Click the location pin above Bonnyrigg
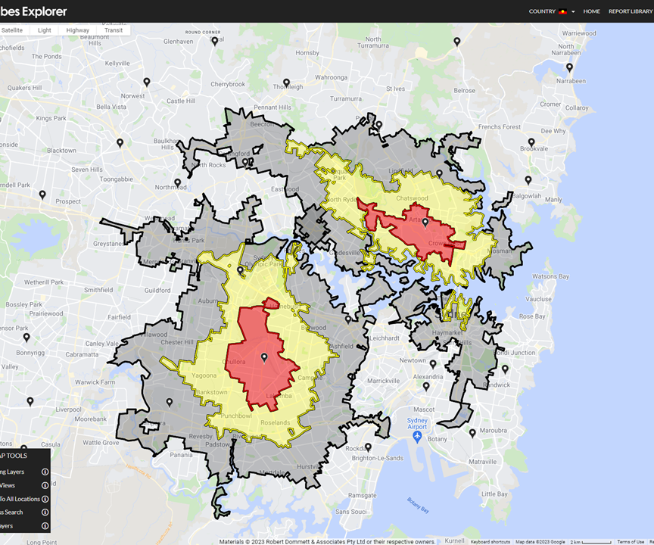The width and height of the screenshot is (654, 545). [26, 338]
